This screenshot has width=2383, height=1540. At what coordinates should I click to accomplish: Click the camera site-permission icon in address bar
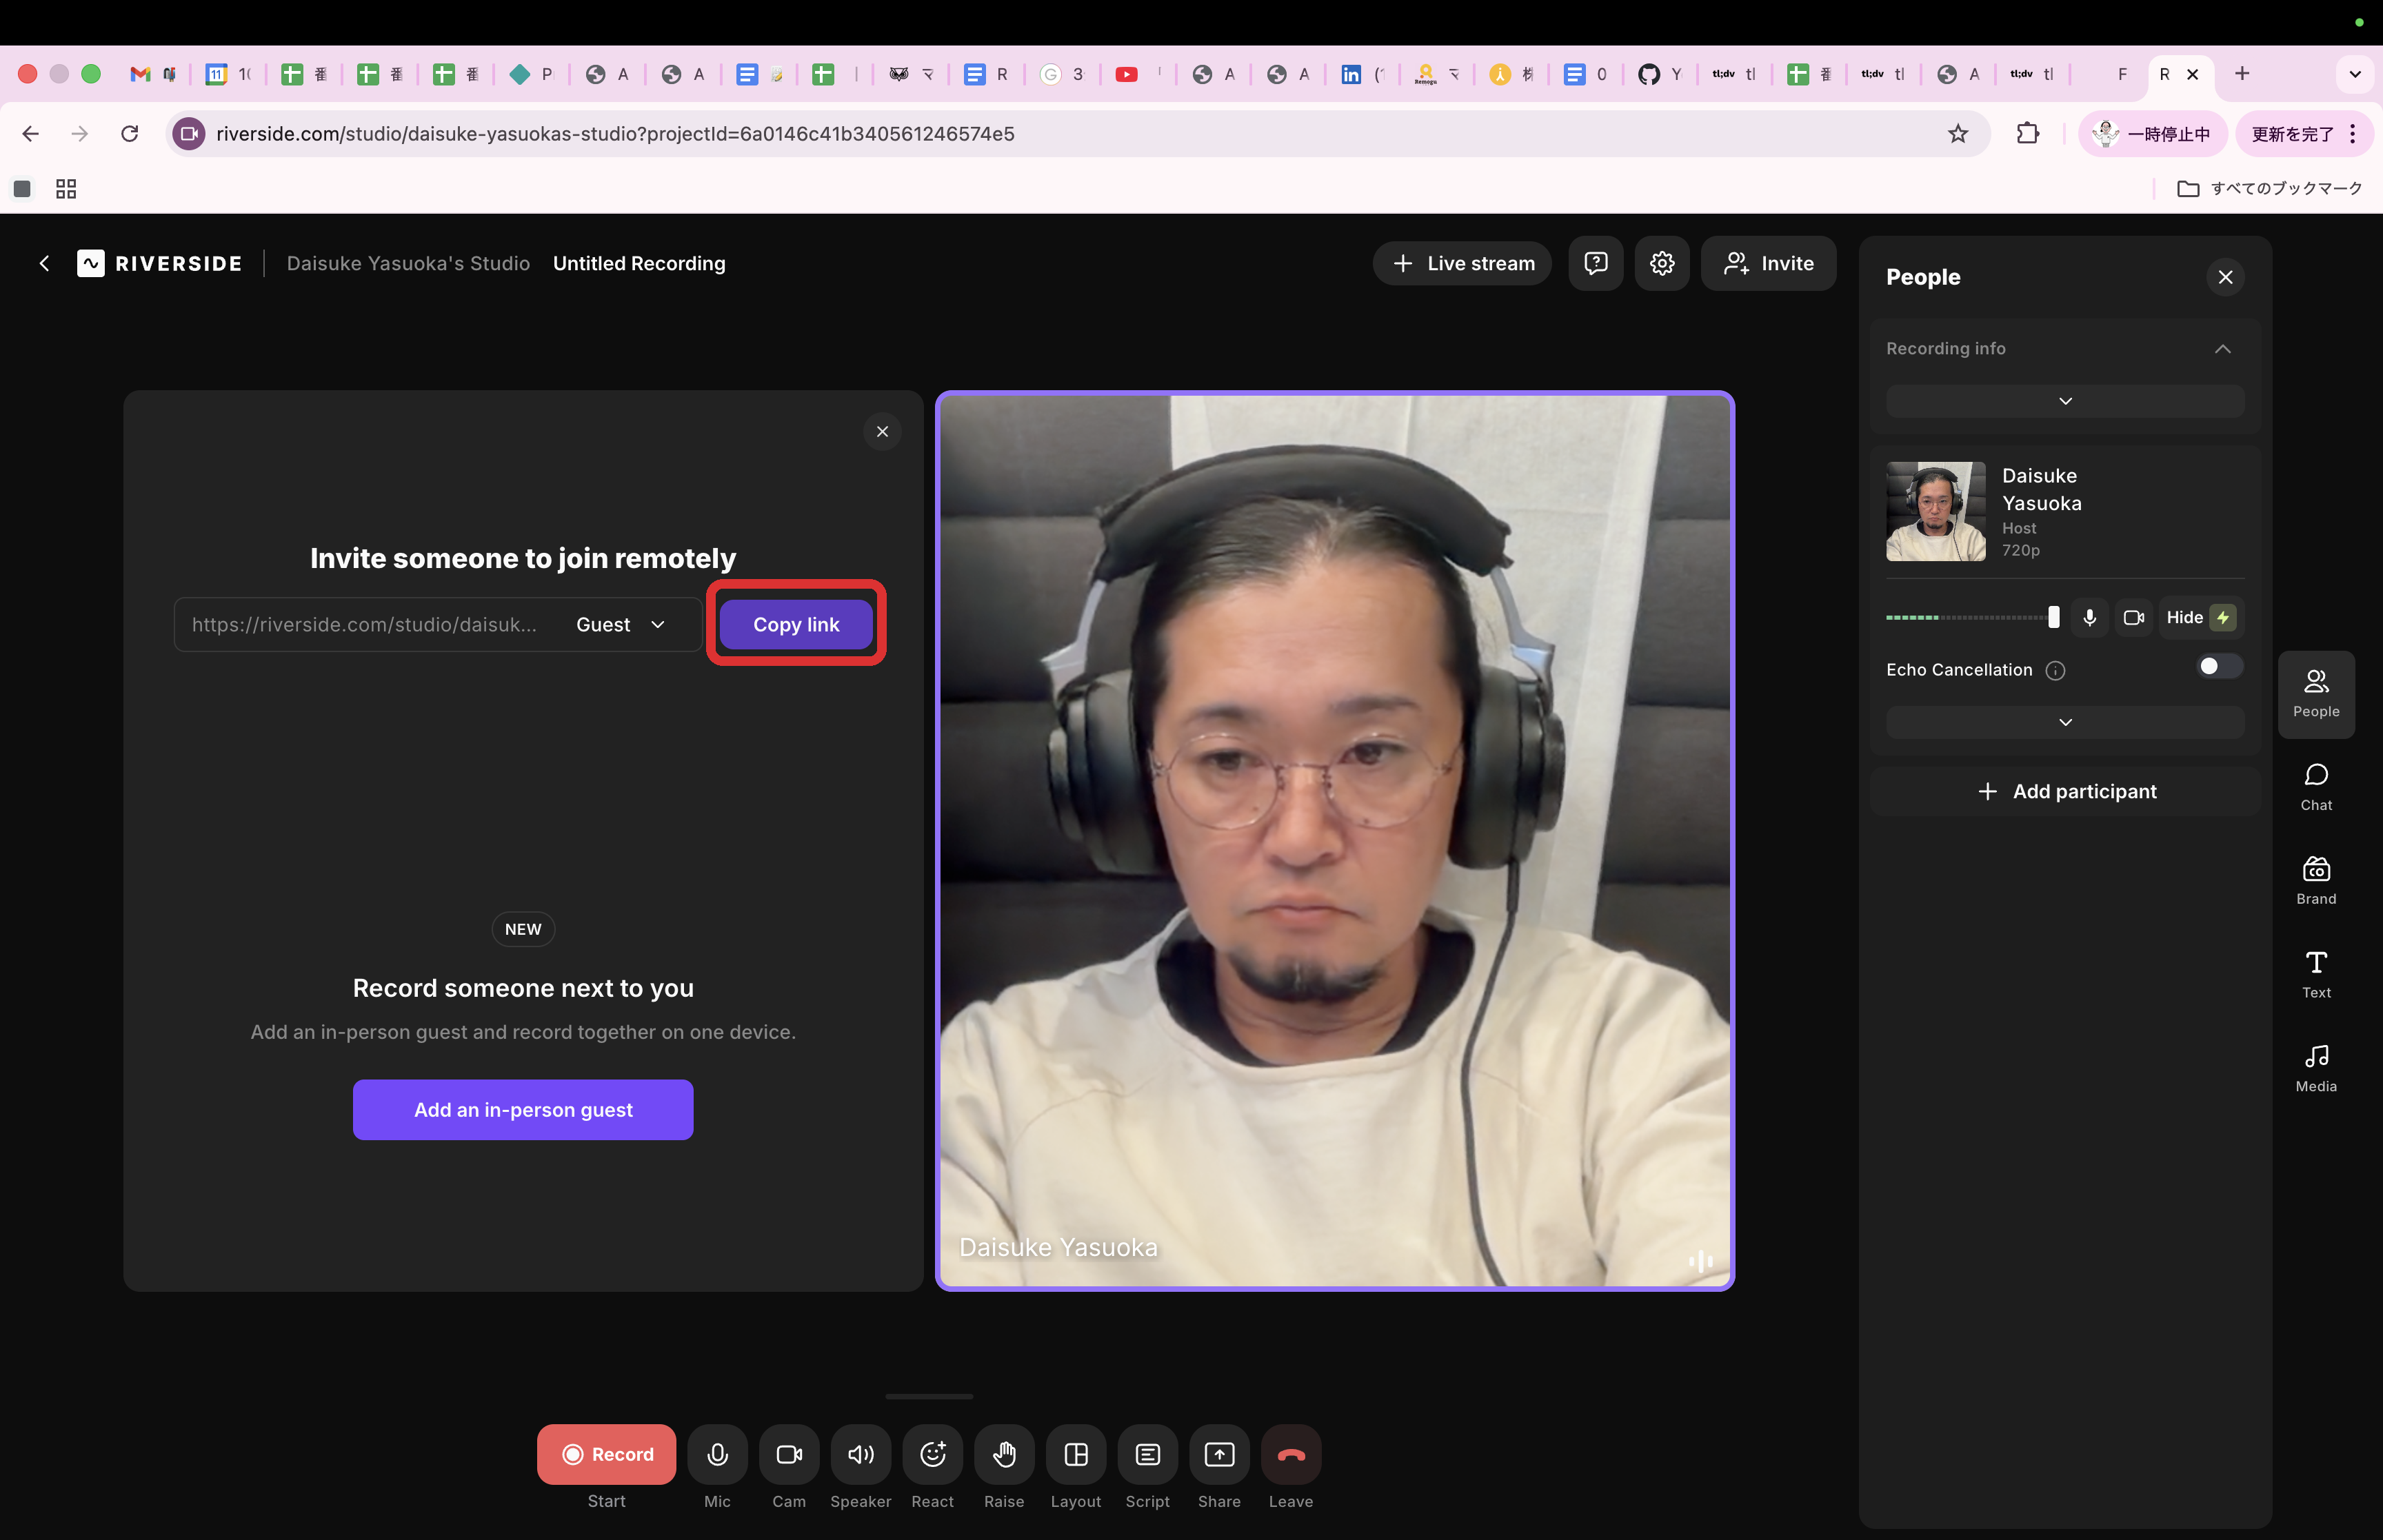point(188,133)
